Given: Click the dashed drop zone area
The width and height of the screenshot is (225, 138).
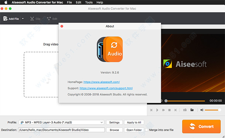Looking at the screenshot, I should (41, 75).
